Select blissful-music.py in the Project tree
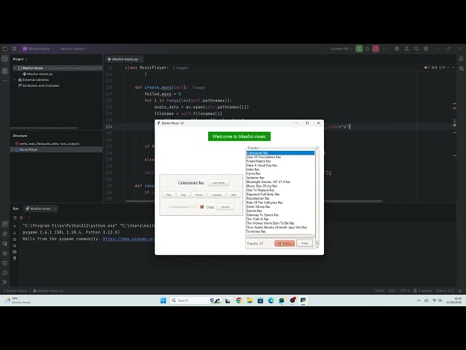The width and height of the screenshot is (466, 350). point(37,74)
